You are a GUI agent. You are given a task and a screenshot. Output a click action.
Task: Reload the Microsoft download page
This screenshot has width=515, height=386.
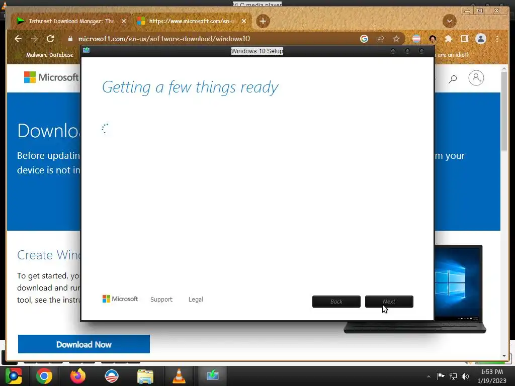click(50, 39)
